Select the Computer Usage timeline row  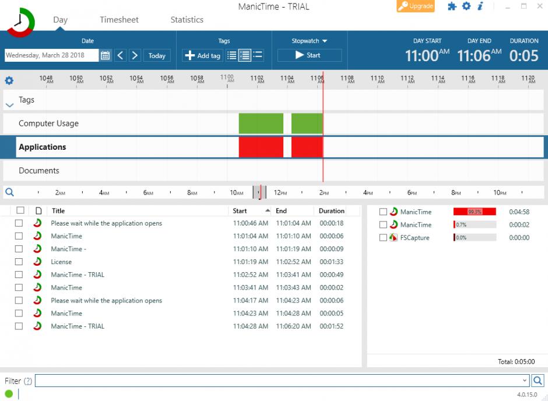[273, 124]
